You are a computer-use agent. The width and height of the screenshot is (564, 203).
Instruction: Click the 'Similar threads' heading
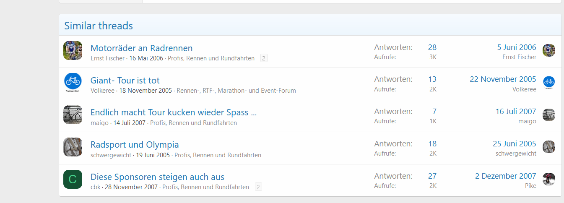point(99,26)
